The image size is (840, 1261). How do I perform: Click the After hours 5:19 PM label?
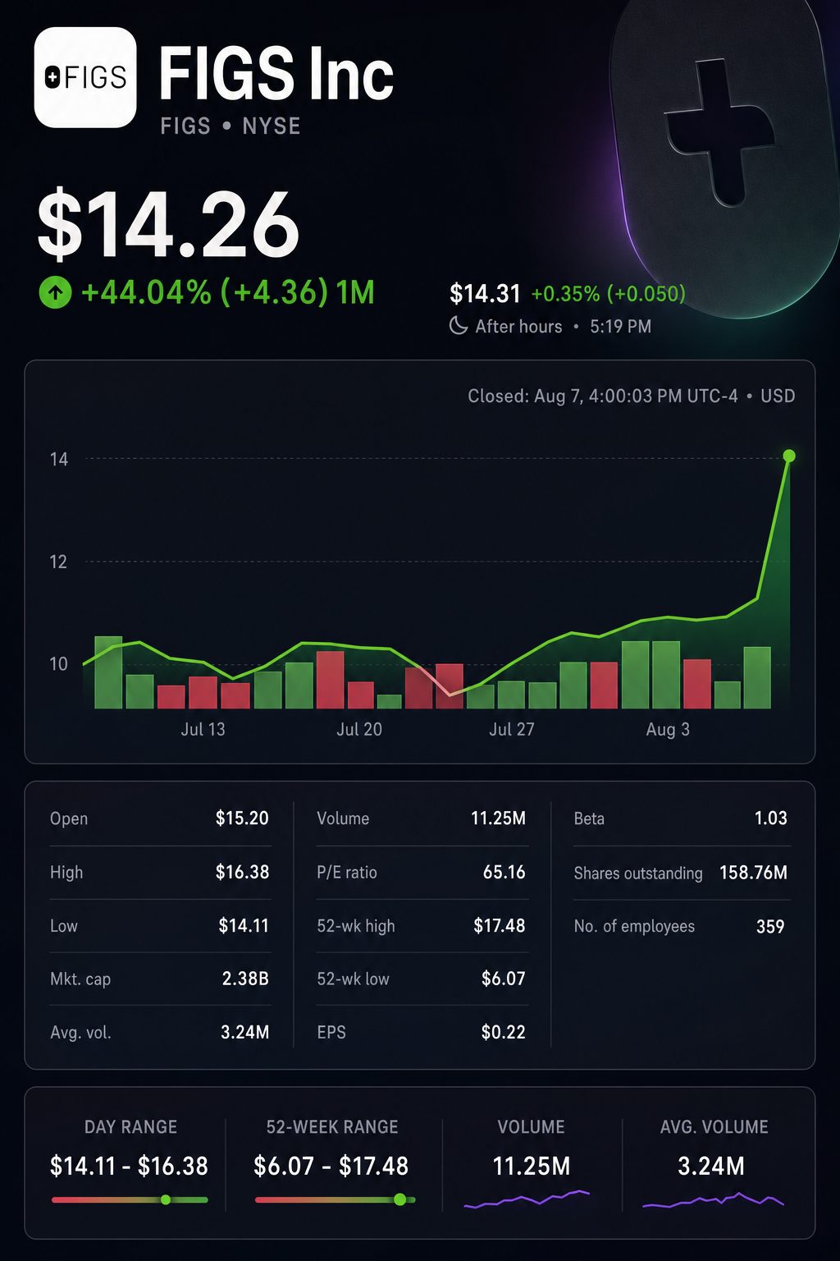point(564,327)
